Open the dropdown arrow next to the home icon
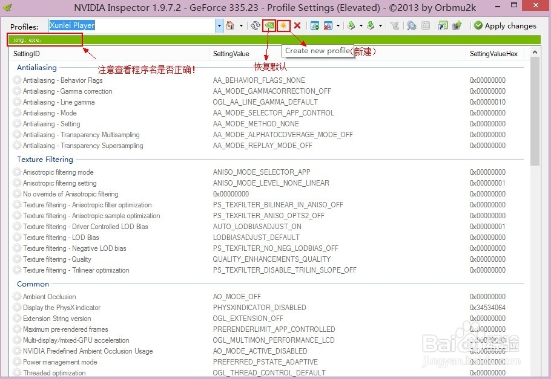Screen dimensions: 551x379 (x=241, y=25)
